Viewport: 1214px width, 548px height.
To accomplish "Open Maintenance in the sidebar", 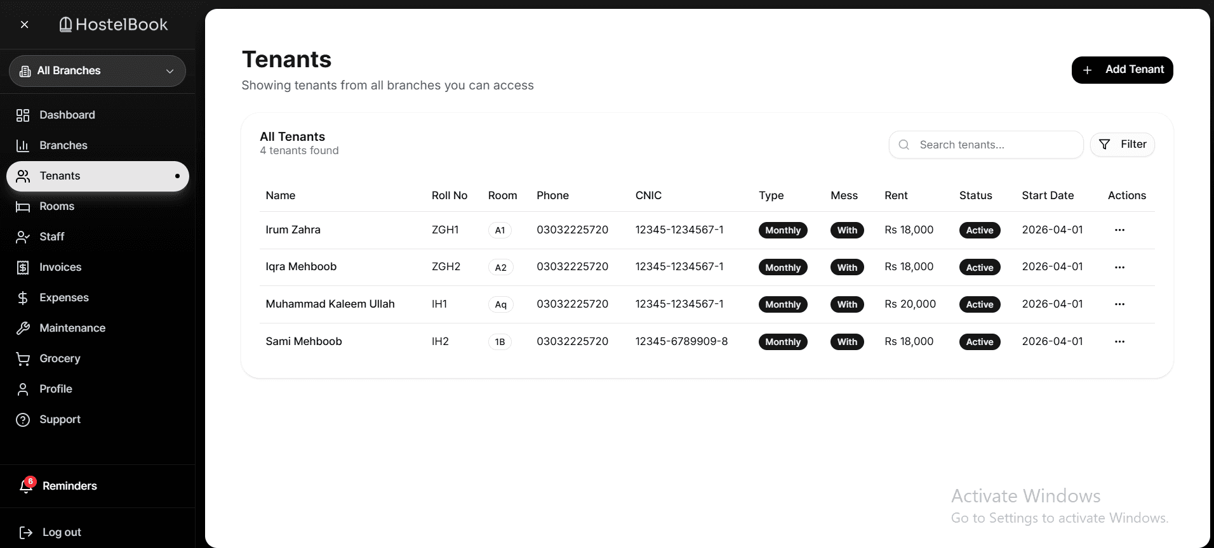I will (97, 328).
